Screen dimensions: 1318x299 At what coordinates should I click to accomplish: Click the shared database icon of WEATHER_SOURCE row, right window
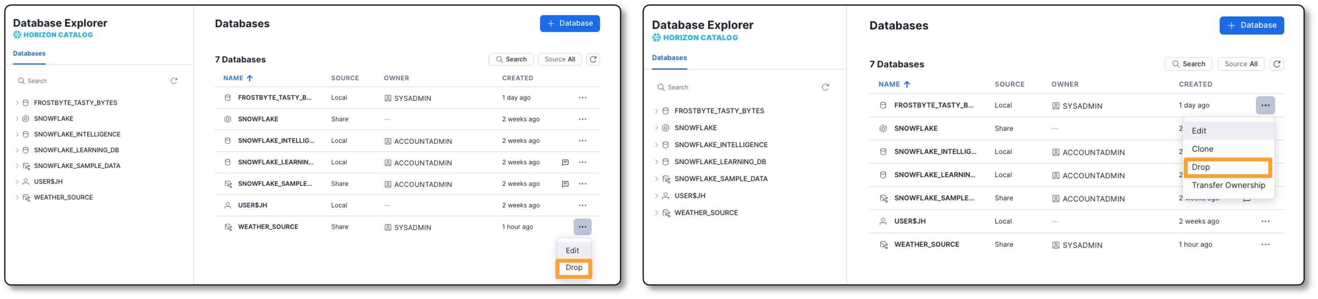[883, 245]
